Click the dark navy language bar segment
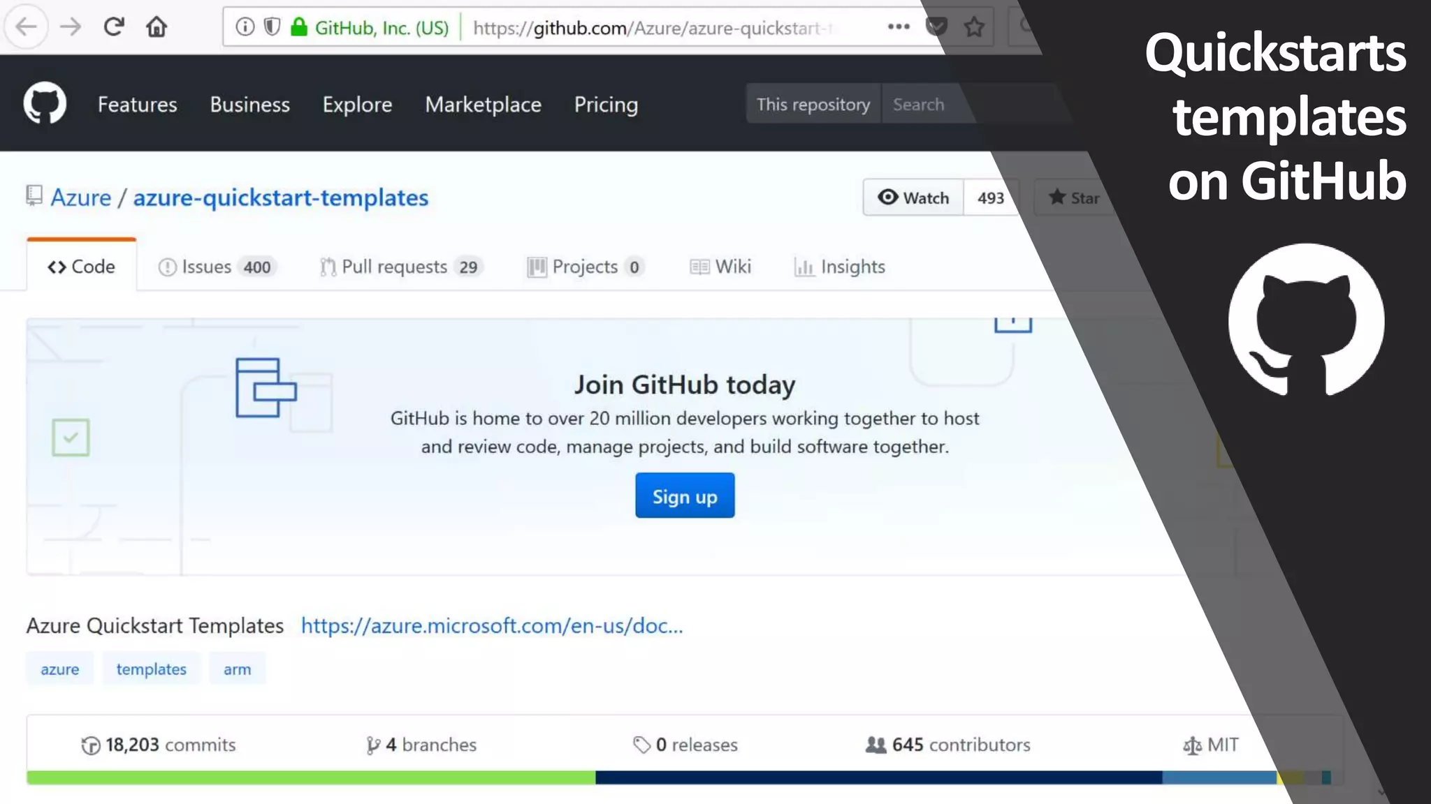Screen dimensions: 1431x804 pos(879,777)
